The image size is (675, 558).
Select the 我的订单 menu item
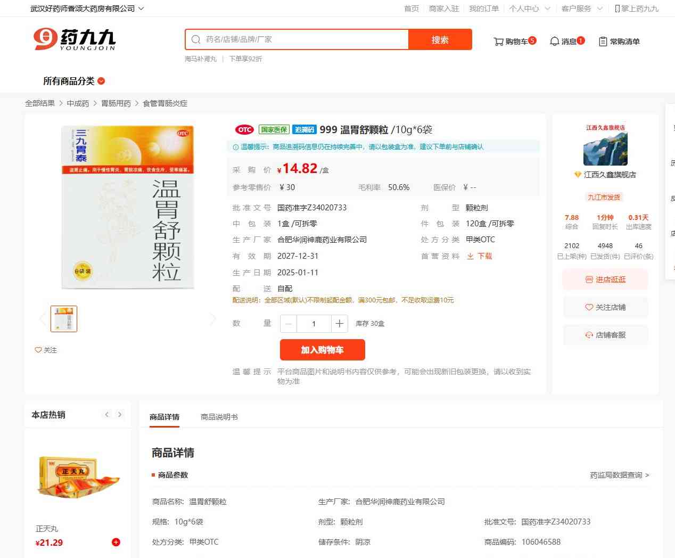[484, 9]
